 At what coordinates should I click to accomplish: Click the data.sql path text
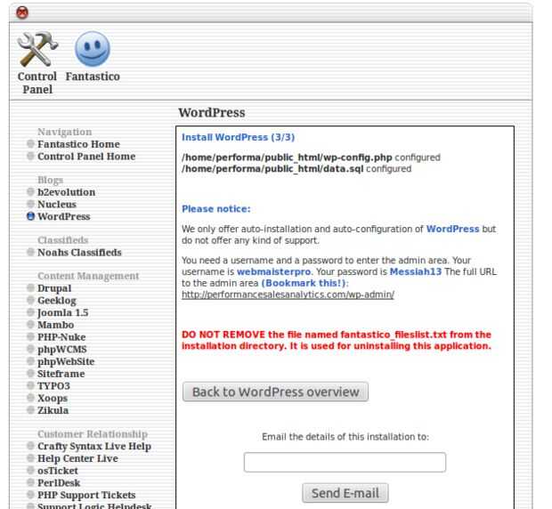tap(272, 169)
